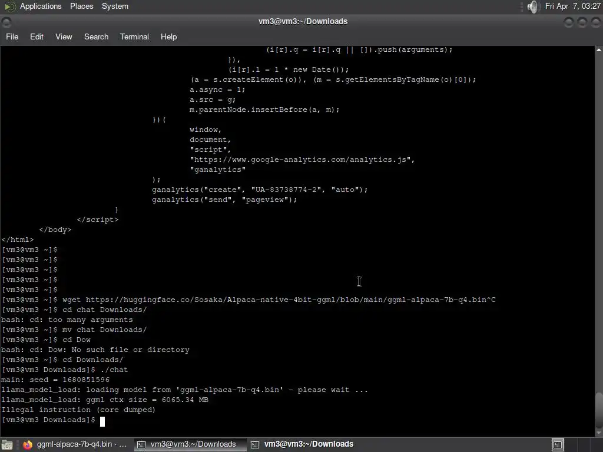Click the volume speaker icon in panel
Image resolution: width=603 pixels, height=452 pixels.
(533, 6)
